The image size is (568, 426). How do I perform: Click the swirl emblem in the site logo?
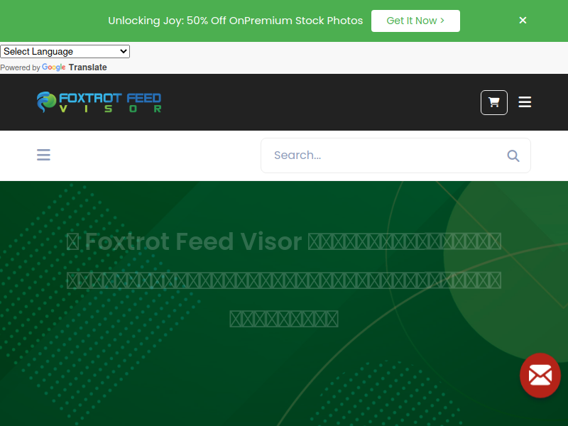46,102
